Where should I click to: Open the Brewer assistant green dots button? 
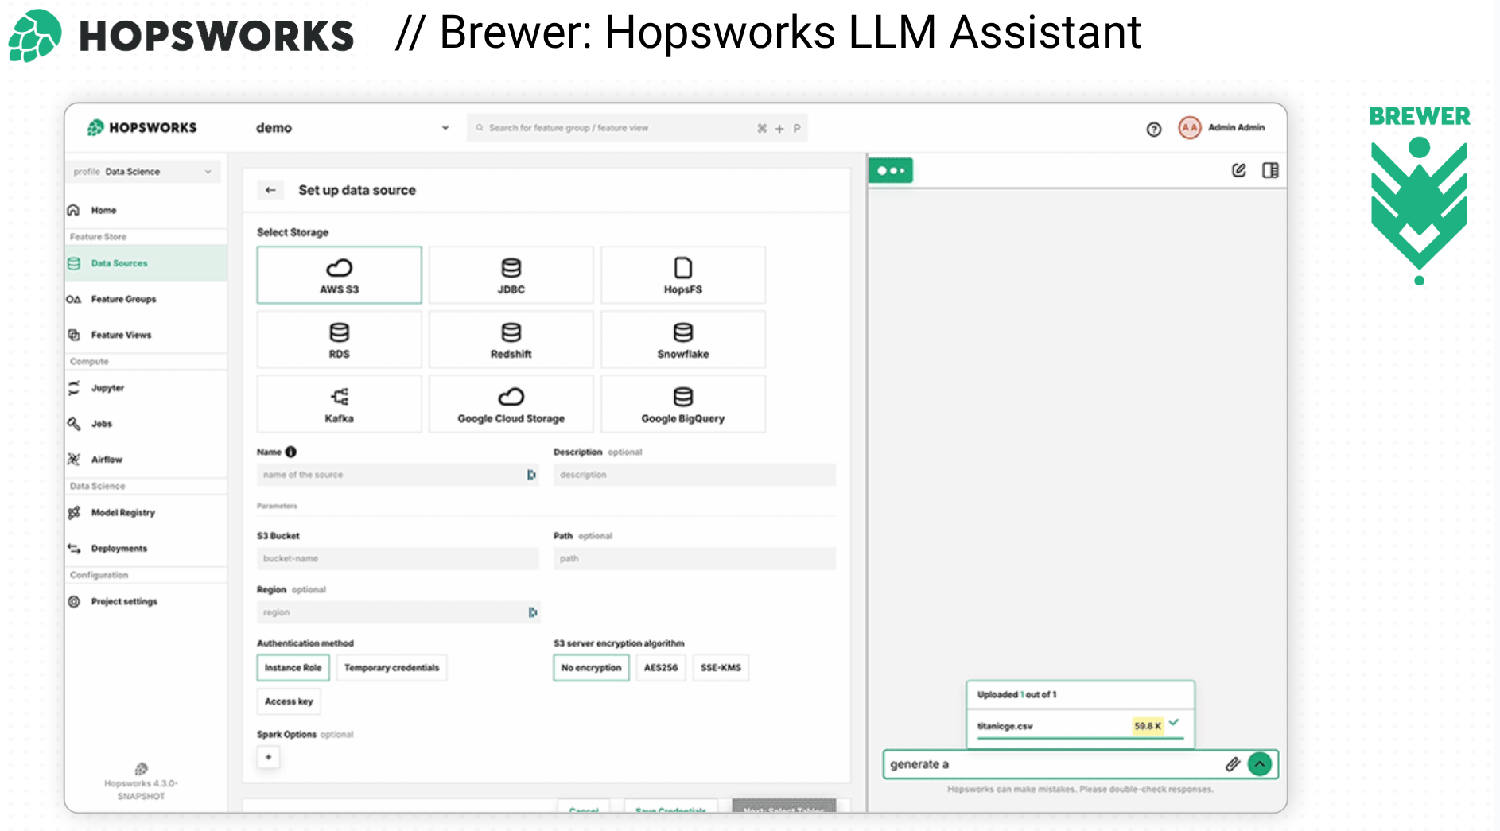point(891,170)
